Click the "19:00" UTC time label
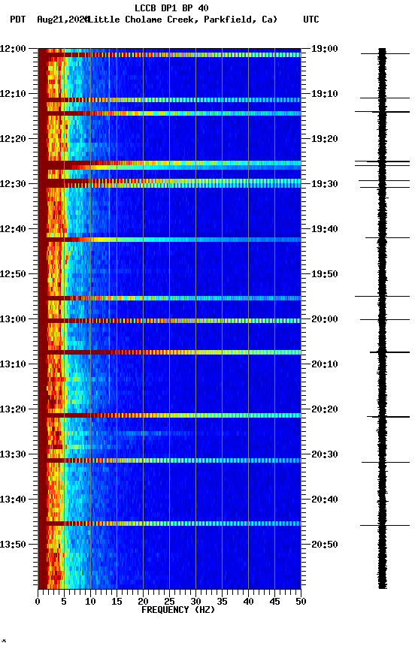The width and height of the screenshot is (415, 649). (325, 49)
